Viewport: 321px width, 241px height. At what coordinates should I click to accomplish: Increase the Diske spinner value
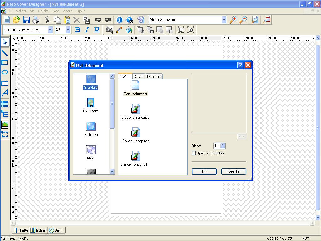click(x=223, y=144)
